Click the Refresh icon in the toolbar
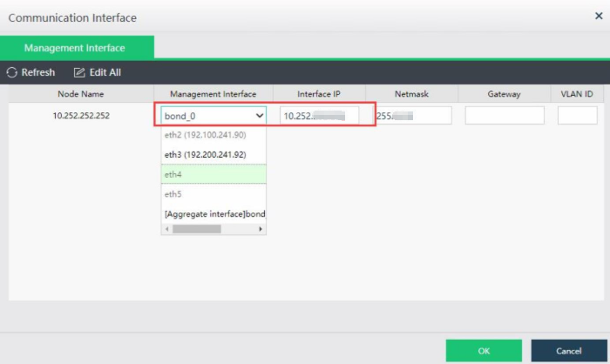Screen dimensions: 610x364 [11, 72]
